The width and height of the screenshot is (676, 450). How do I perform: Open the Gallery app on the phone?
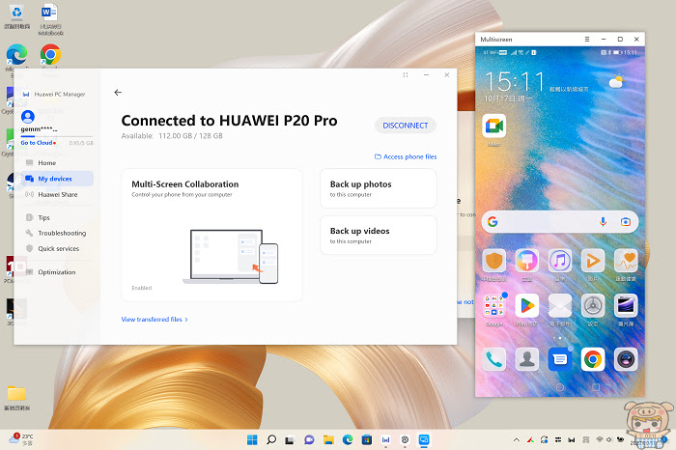626,305
